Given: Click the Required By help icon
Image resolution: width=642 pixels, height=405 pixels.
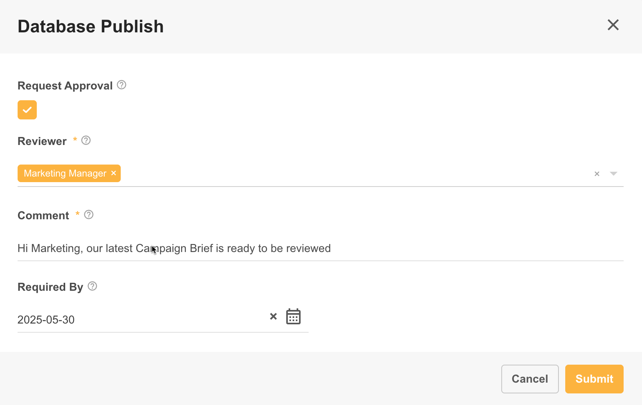Looking at the screenshot, I should pos(92,286).
